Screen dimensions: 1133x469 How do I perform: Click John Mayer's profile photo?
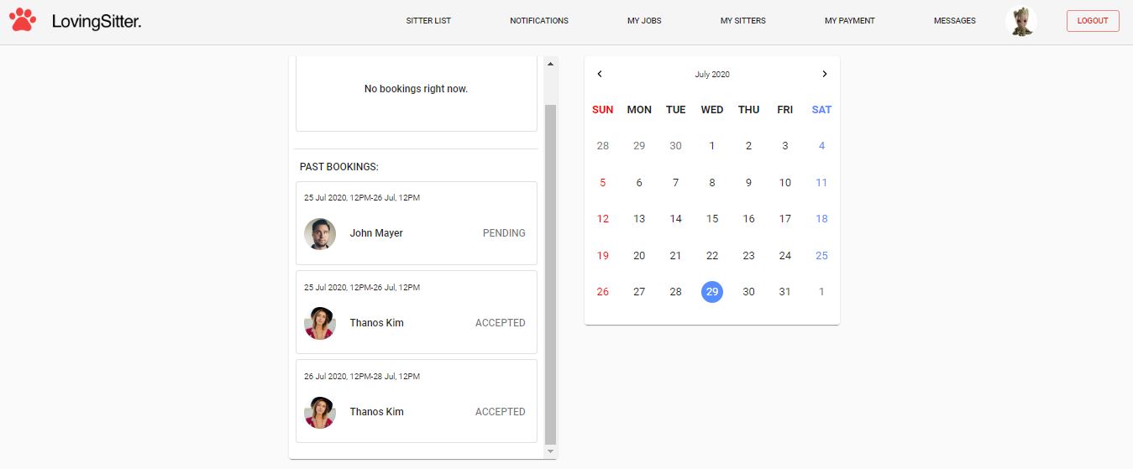(x=320, y=234)
